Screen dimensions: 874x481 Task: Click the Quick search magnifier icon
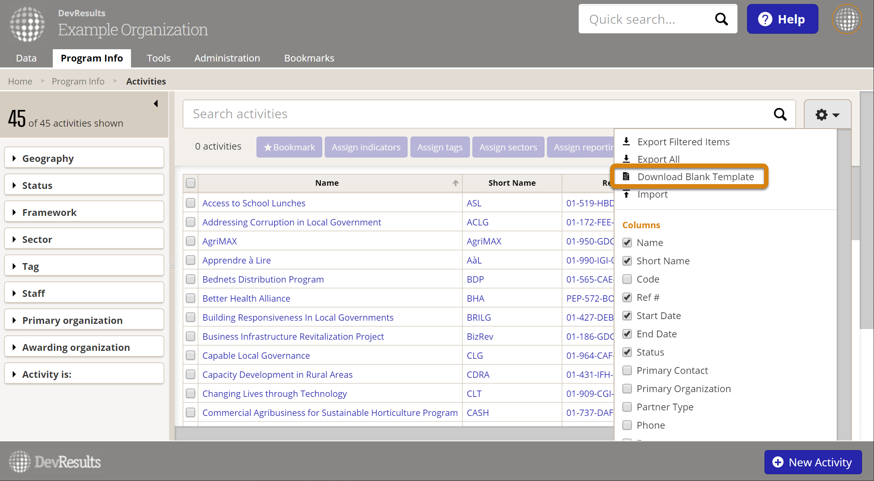coord(721,19)
